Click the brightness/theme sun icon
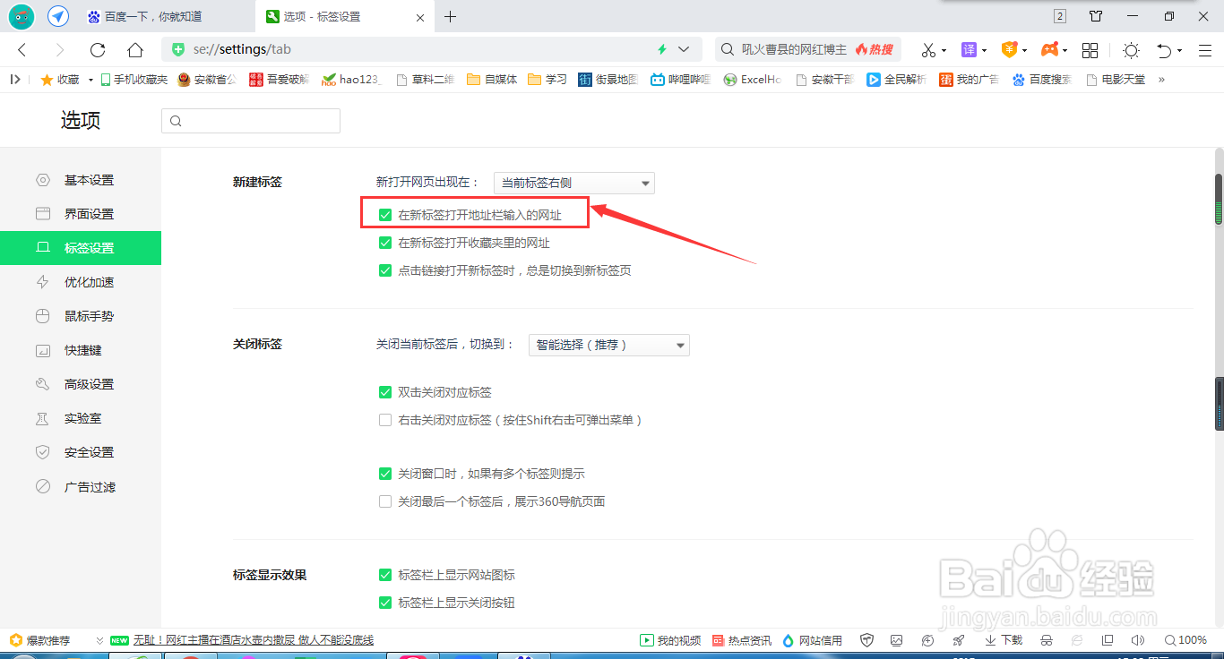Image resolution: width=1224 pixels, height=659 pixels. 1131,51
